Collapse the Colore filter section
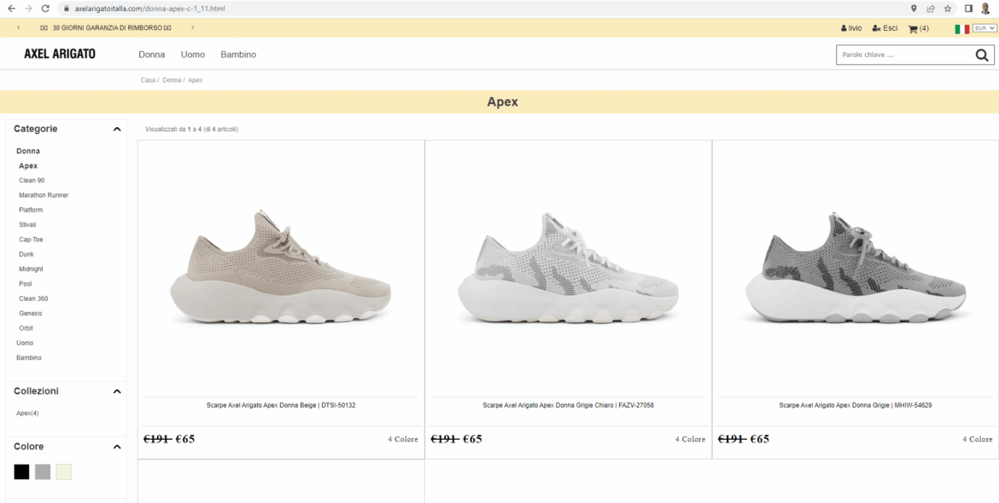 pyautogui.click(x=117, y=447)
